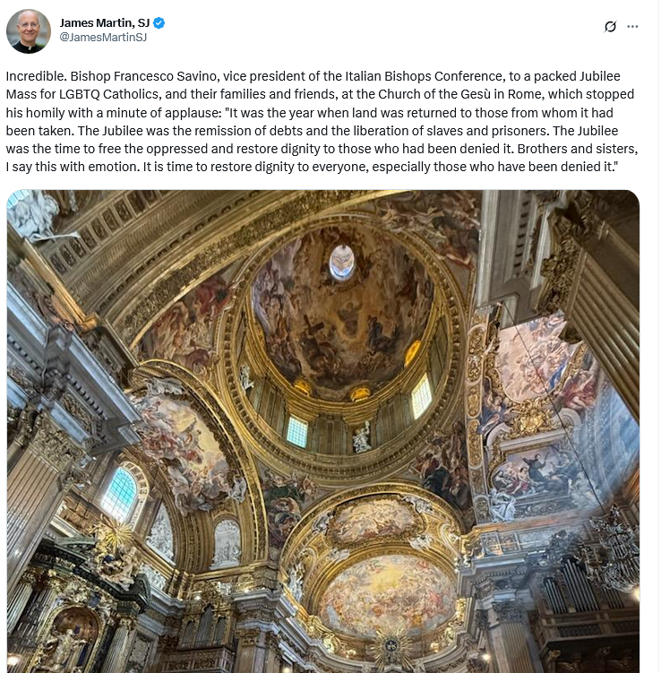Viewport: 661px width, 673px height.
Task: Click the square window inside the dome drum
Action: click(x=296, y=431)
